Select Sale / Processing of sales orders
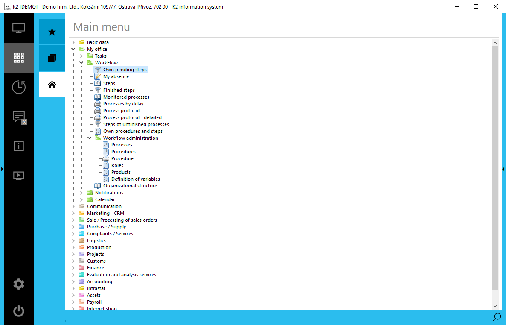Image resolution: width=506 pixels, height=325 pixels. tap(122, 220)
